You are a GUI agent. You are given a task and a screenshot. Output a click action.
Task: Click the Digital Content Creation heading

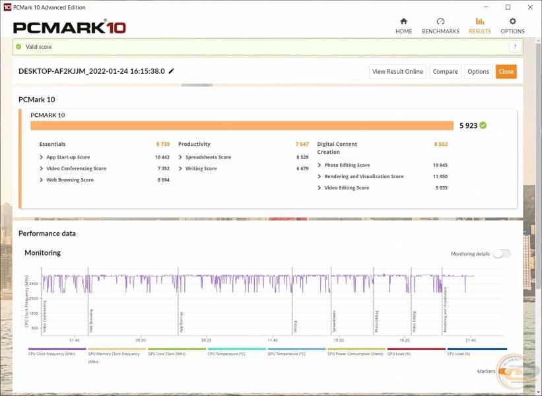[337, 148]
